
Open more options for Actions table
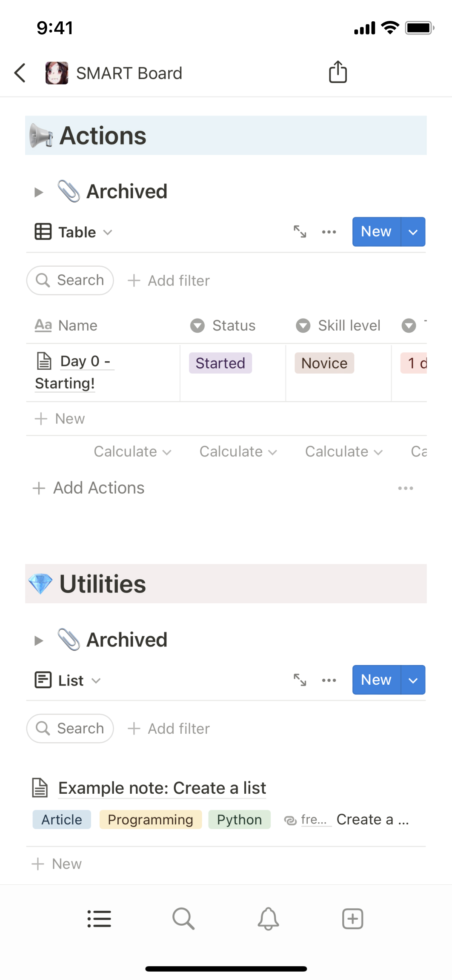(x=329, y=232)
